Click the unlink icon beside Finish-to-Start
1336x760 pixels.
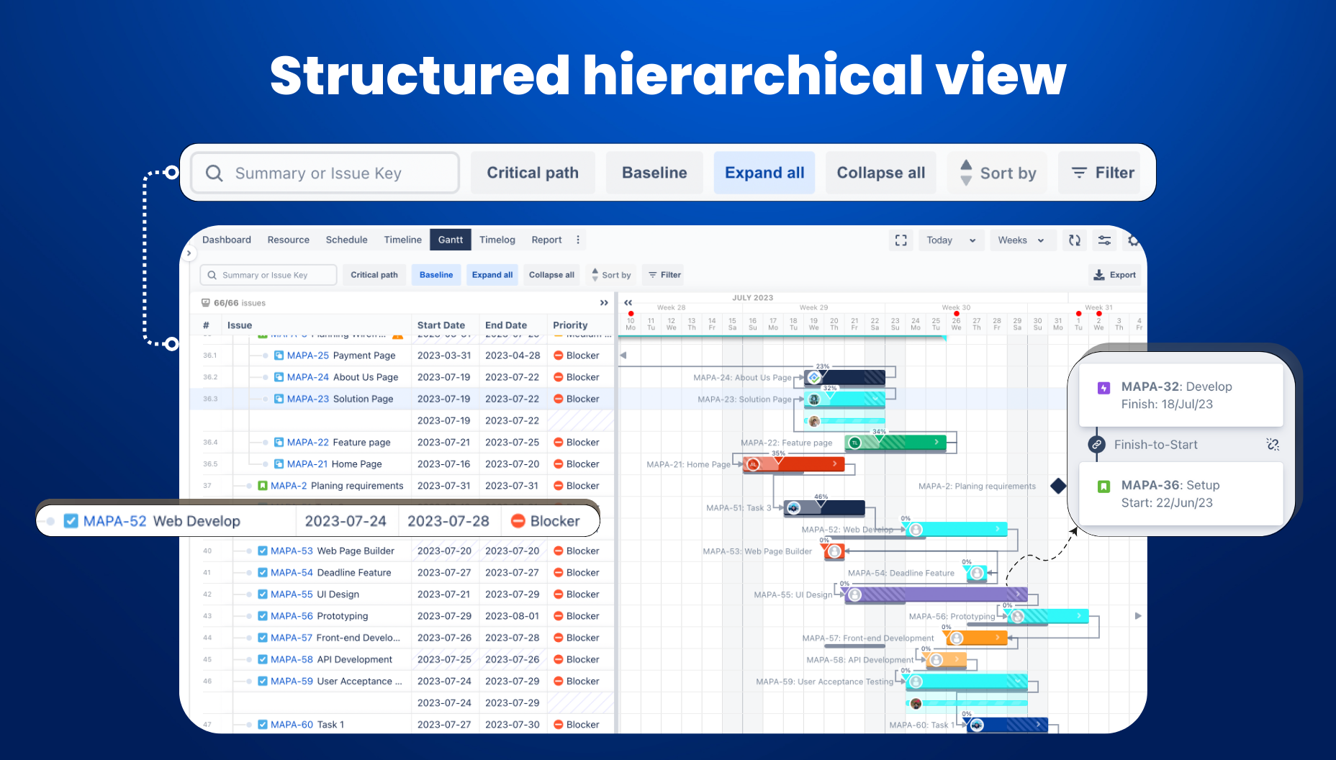1273,445
